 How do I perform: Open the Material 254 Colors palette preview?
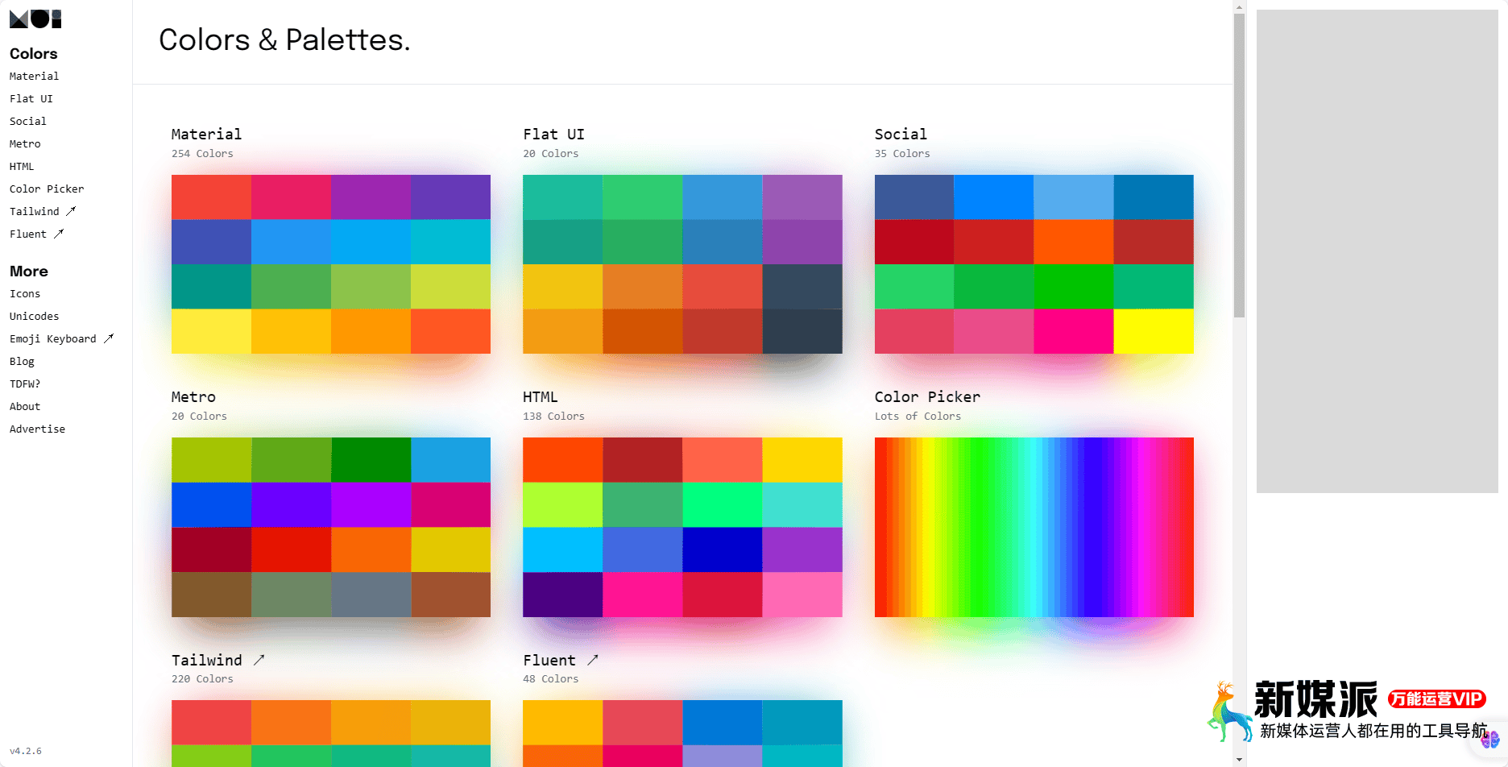(330, 263)
